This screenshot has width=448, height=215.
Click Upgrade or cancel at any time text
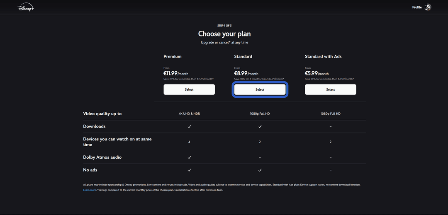click(224, 43)
